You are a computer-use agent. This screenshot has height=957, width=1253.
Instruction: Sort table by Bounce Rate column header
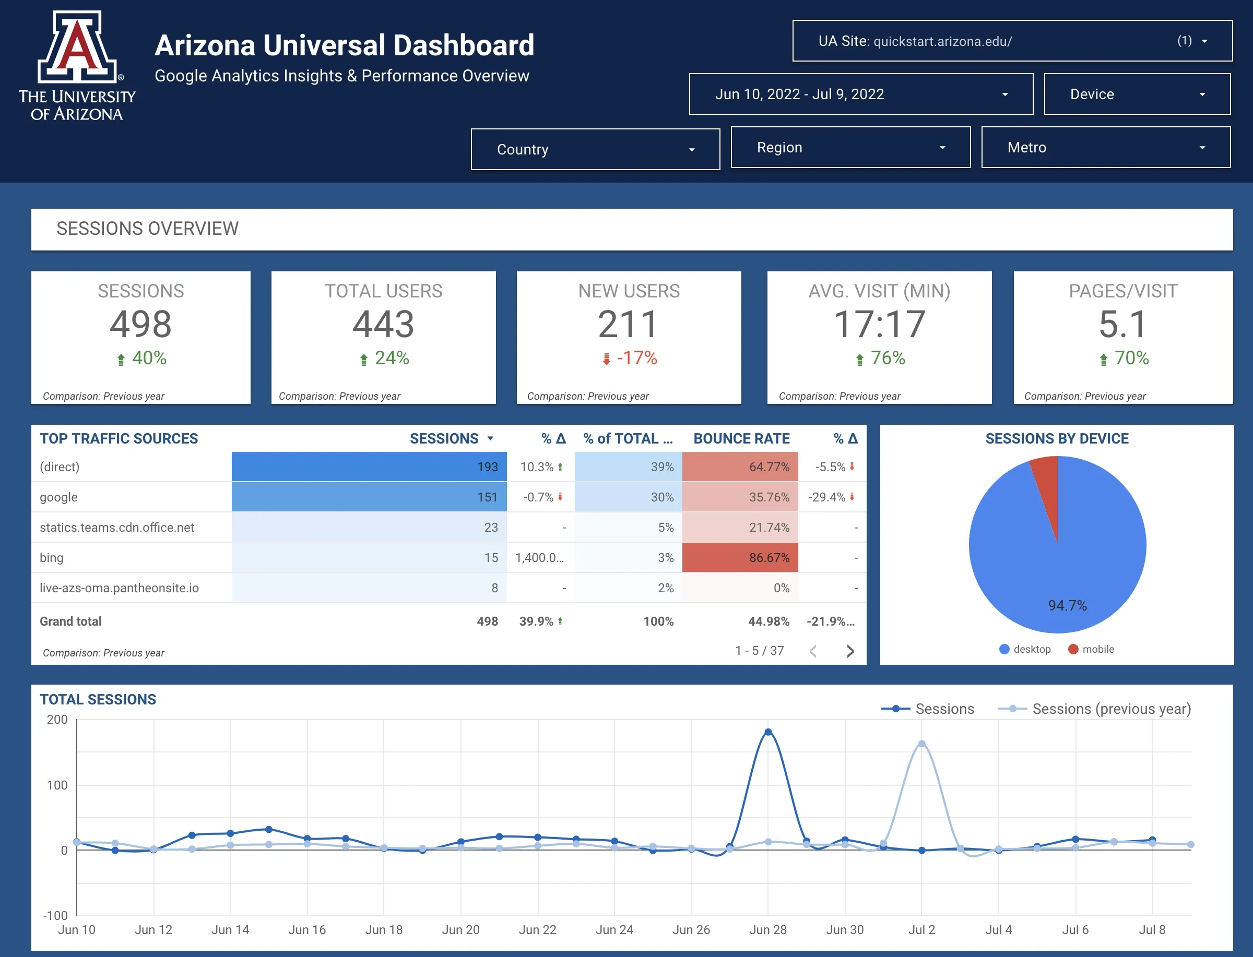[741, 439]
